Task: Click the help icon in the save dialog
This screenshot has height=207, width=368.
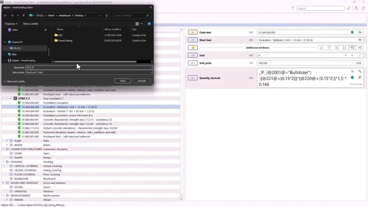Action: point(149,24)
